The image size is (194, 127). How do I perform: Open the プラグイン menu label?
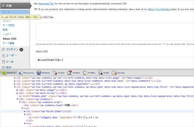[x=12, y=50]
